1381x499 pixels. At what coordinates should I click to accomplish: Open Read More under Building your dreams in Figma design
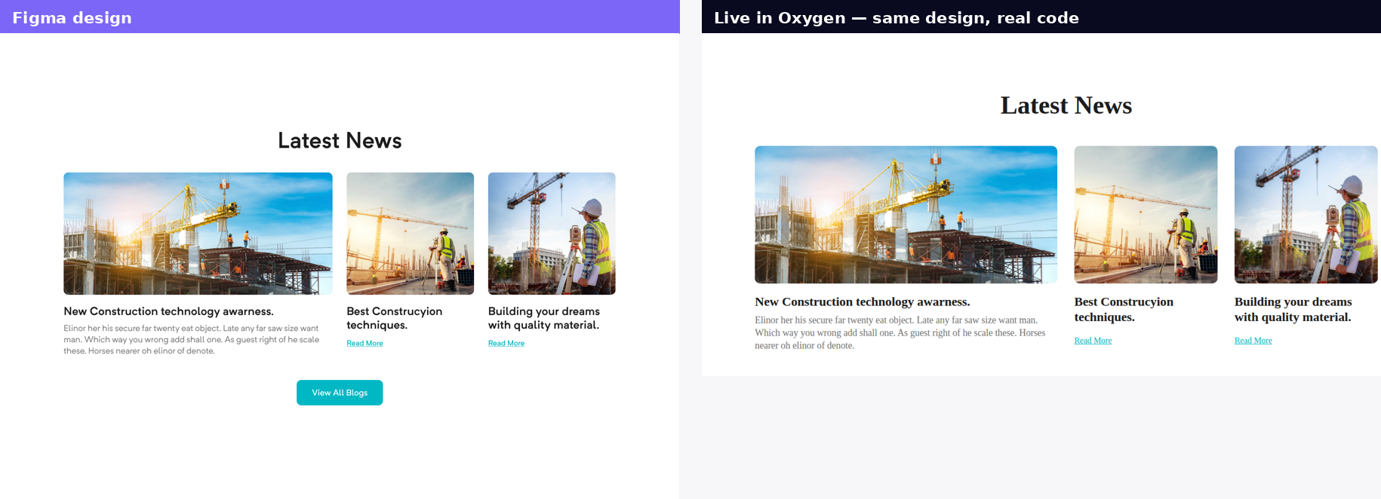click(x=506, y=344)
